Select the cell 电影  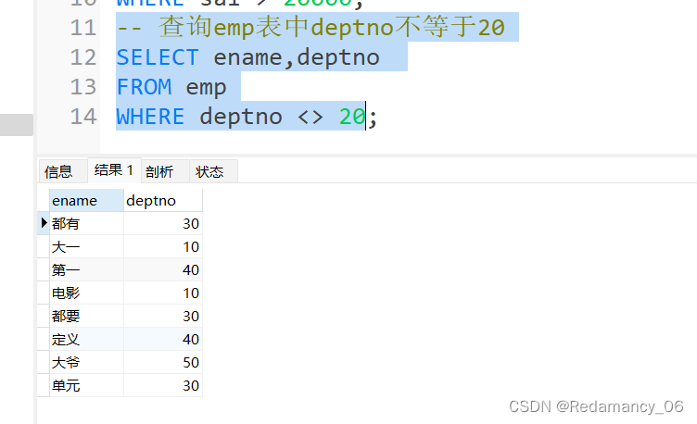[86, 293]
